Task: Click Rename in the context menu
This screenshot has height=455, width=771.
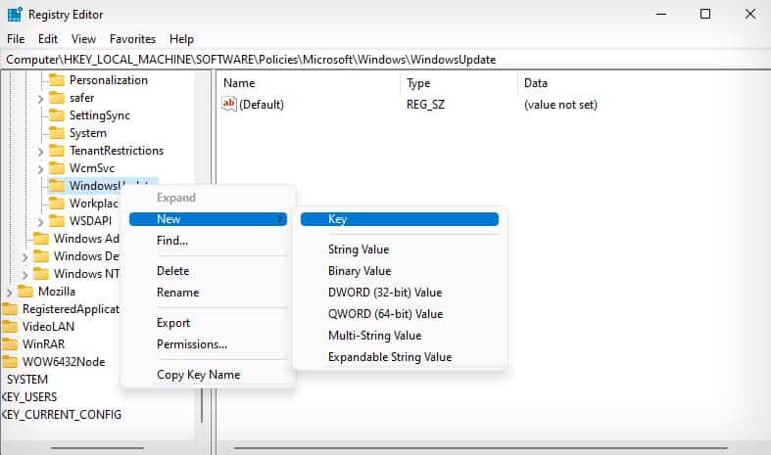Action: [x=177, y=293]
